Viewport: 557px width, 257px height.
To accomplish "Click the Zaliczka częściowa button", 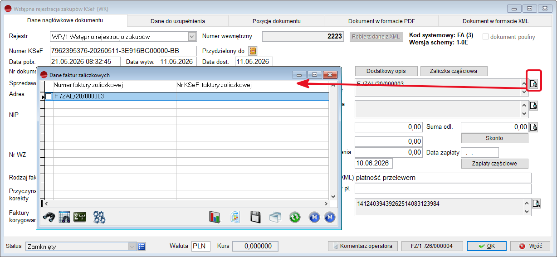I will coord(454,71).
